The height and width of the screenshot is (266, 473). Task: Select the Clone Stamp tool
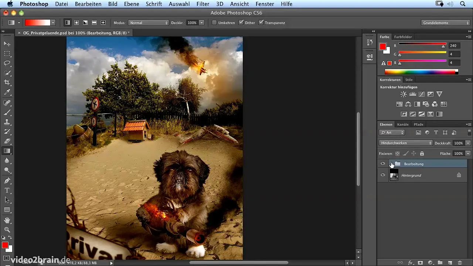point(7,122)
